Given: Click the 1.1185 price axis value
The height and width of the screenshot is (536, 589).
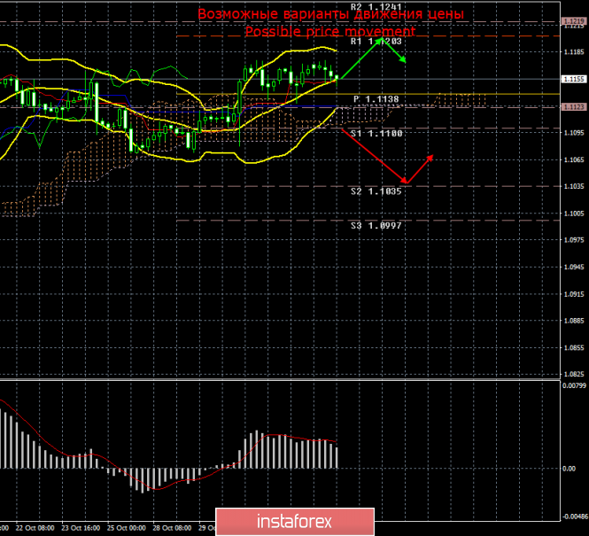Looking at the screenshot, I should (574, 52).
